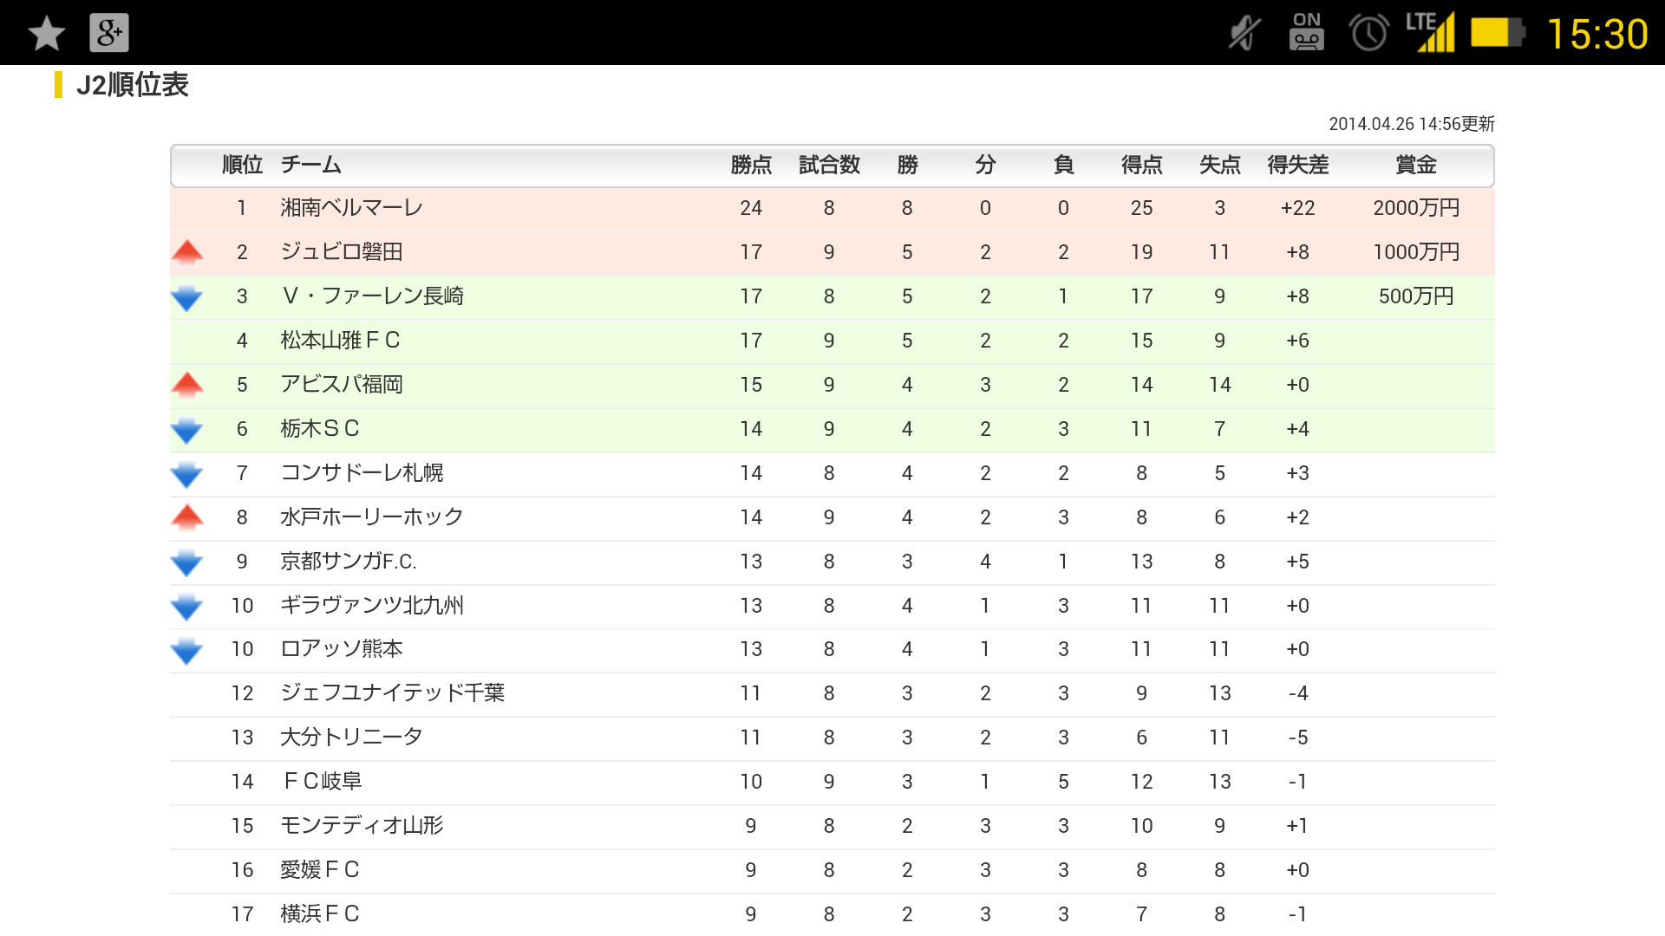Tap the 15:30 clock in status bar

pos(1597,35)
